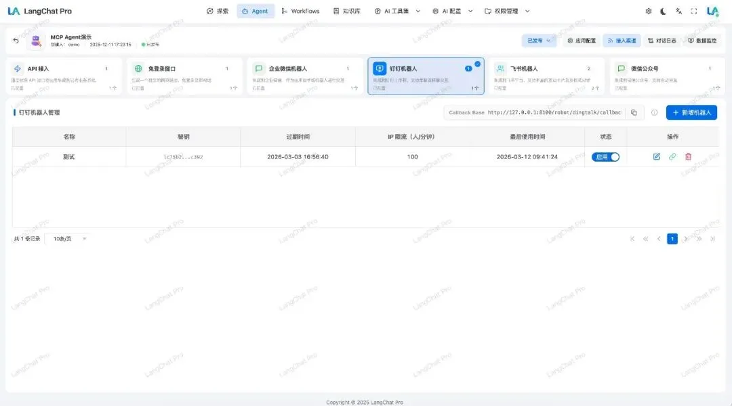Switch to the Agent menu
Screen dimensions: 732x406
tap(256, 12)
